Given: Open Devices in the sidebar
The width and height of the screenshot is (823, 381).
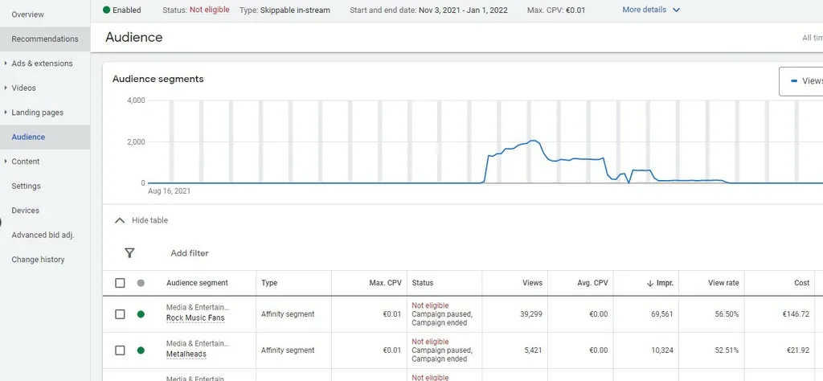Looking at the screenshot, I should tap(25, 211).
